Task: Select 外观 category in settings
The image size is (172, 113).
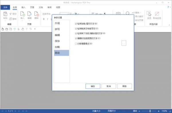Action: pos(62,23)
